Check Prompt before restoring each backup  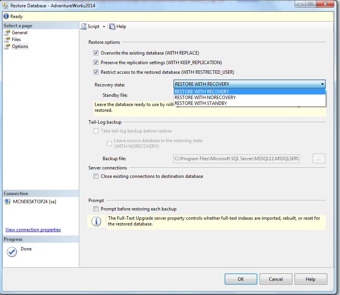(96, 209)
